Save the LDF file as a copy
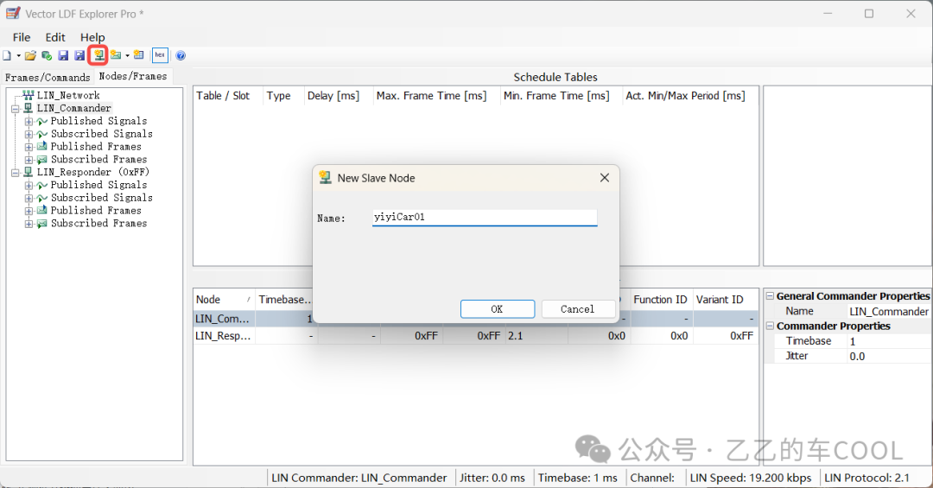 79,55
